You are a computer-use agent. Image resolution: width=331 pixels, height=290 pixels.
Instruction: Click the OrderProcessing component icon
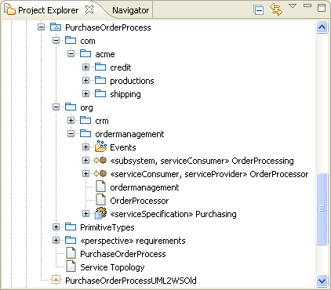tap(100, 160)
